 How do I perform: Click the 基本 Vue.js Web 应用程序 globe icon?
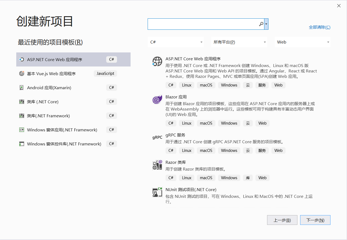click(22, 74)
